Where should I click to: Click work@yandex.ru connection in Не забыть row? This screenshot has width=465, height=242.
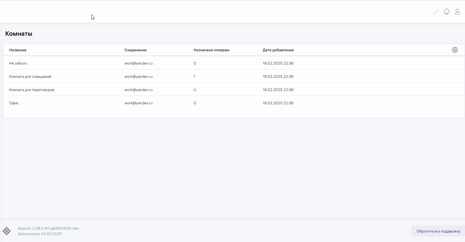tap(138, 63)
